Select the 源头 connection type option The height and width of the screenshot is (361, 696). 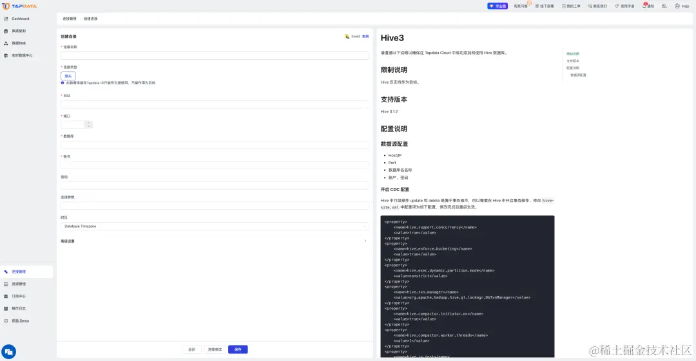tap(68, 76)
